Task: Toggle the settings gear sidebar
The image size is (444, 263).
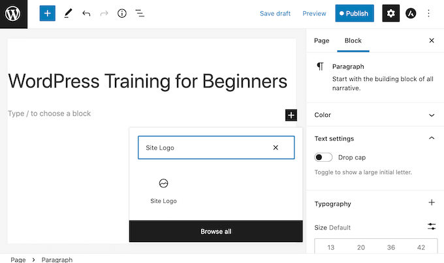Action: (x=390, y=14)
